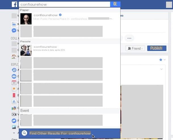
Task: Open the calendar Events icon showing 20
Action: click(x=14, y=83)
